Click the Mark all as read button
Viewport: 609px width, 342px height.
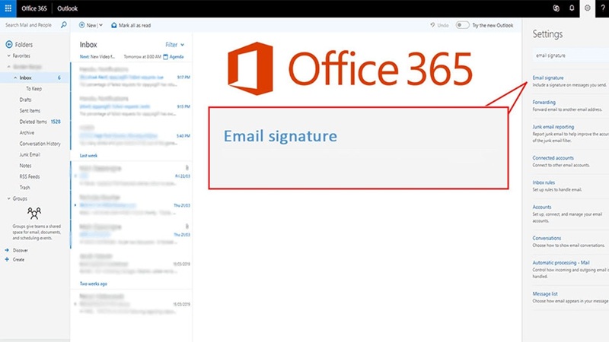click(131, 25)
